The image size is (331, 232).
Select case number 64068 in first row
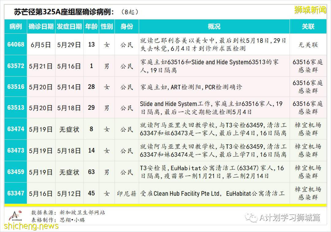[x=15, y=44]
